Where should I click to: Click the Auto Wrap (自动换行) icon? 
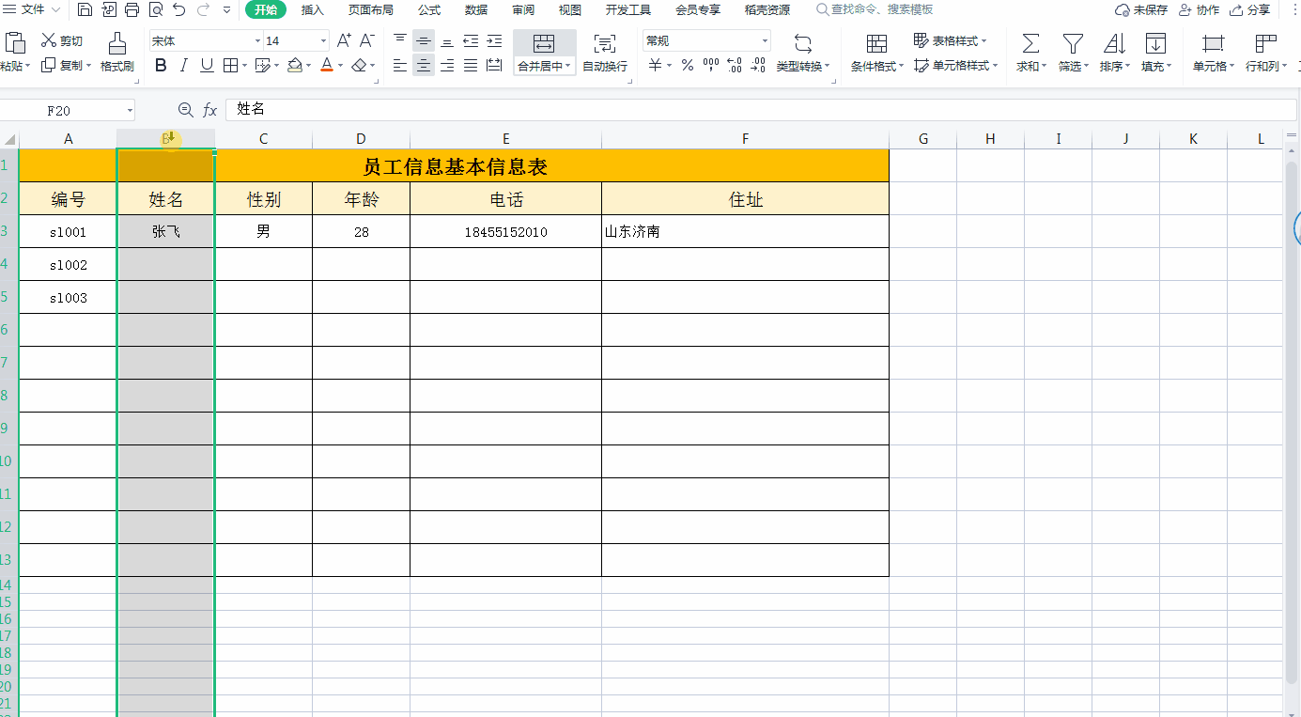point(605,43)
